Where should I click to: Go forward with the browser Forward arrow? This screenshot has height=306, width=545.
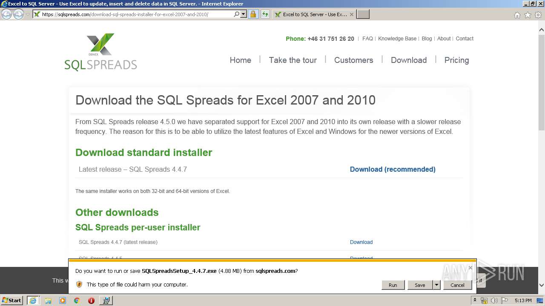[x=18, y=14]
